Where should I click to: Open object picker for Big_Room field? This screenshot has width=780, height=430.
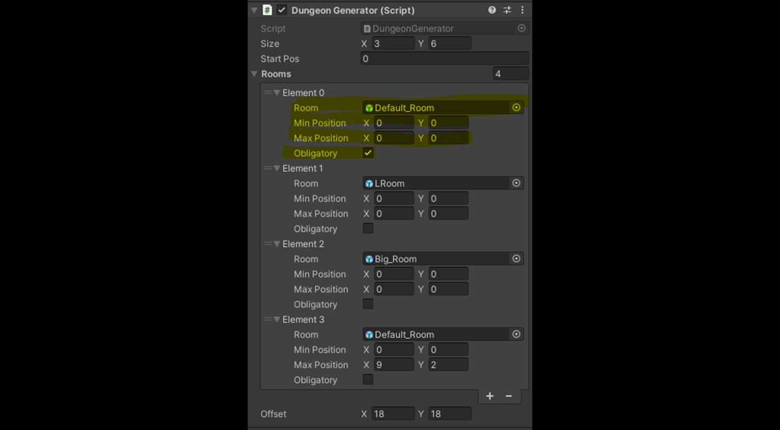click(x=516, y=259)
